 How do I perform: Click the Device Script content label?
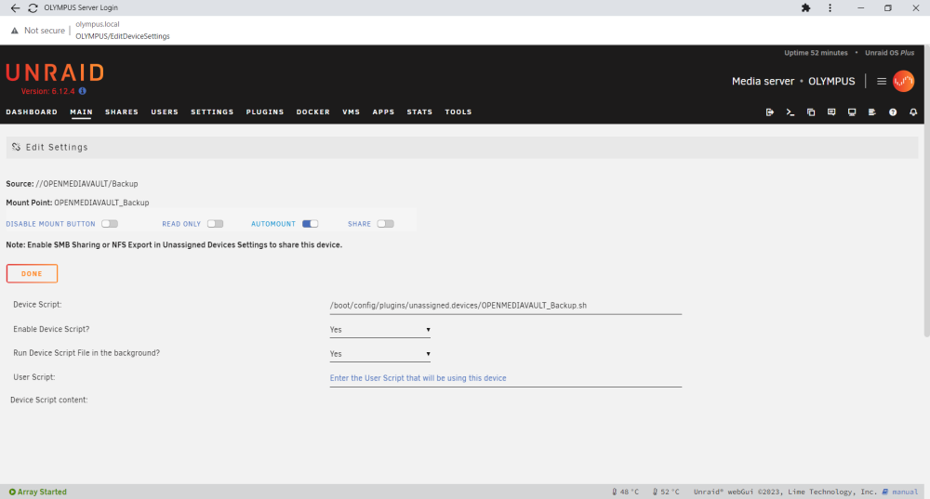tap(48, 400)
